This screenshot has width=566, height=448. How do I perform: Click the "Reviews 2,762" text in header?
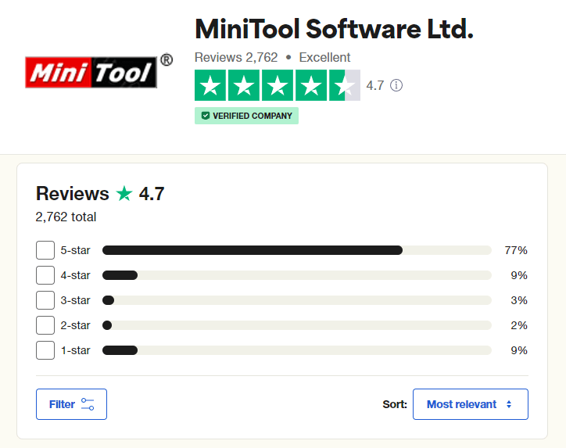click(236, 57)
